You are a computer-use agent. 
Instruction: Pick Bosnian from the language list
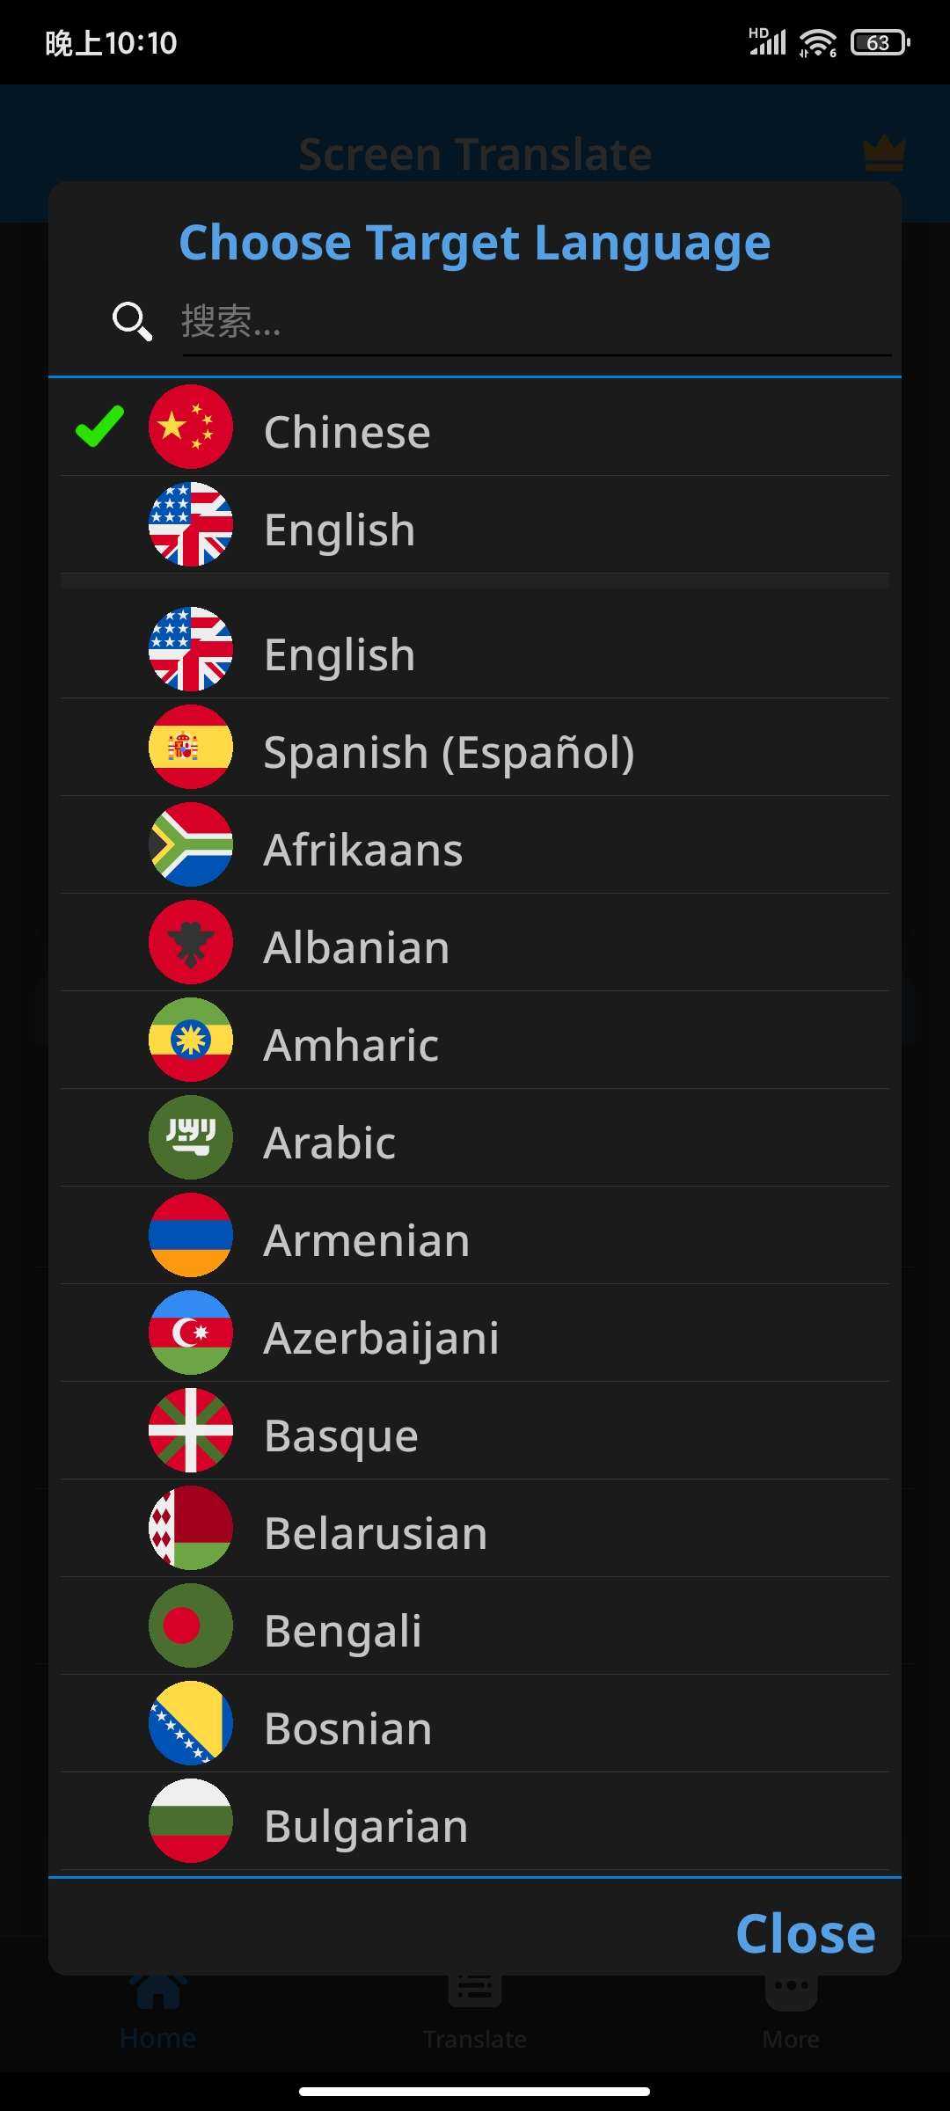(x=475, y=1724)
